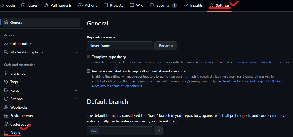Click the Tags label icon

[x=6, y=82]
